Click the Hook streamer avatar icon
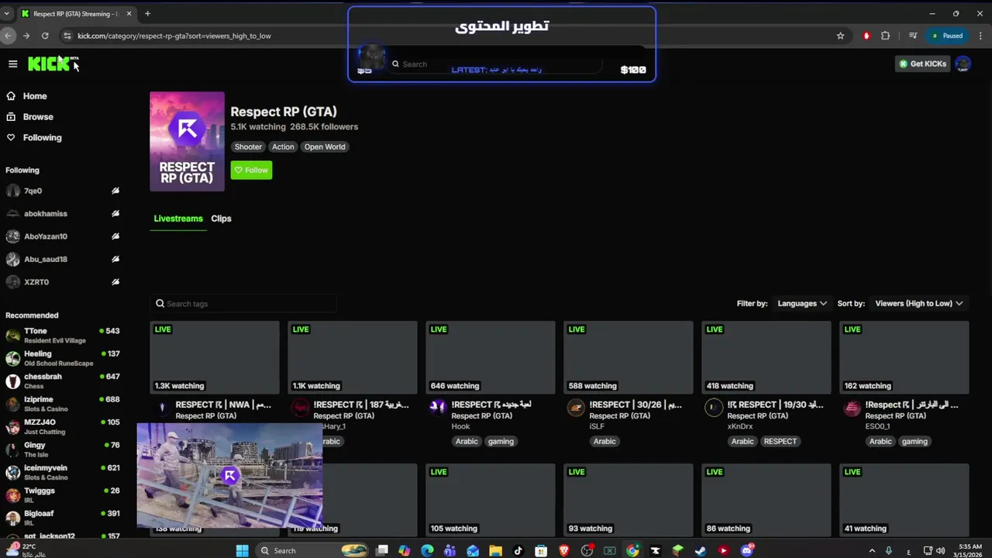Screen dimensions: 992x558 coord(438,408)
